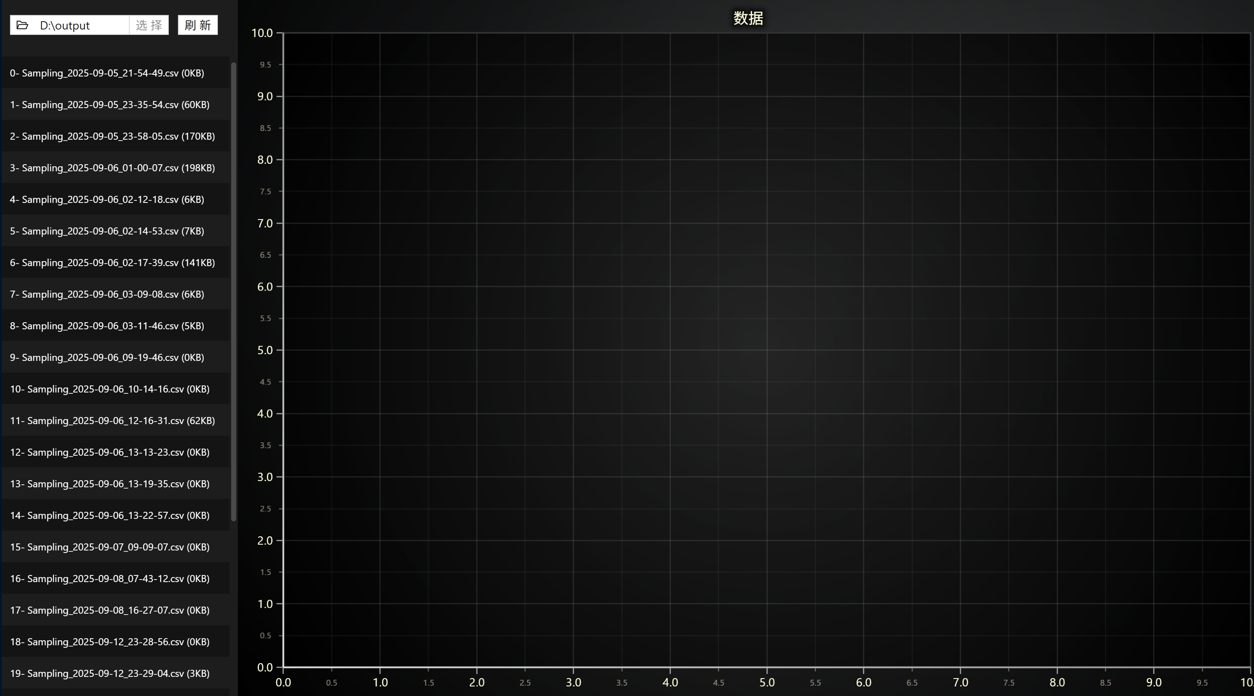This screenshot has width=1254, height=696.
Task: Open item 4 Sampling_2025-09-06_02-12-18.csv
Action: (x=107, y=200)
